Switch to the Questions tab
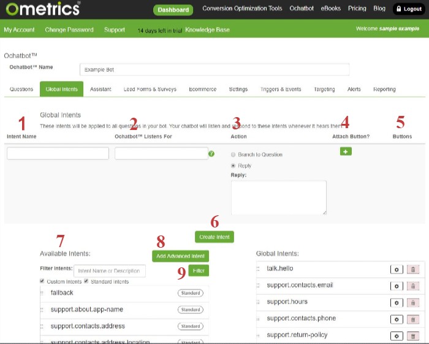Viewport: 429px width, 344px height. 21,89
